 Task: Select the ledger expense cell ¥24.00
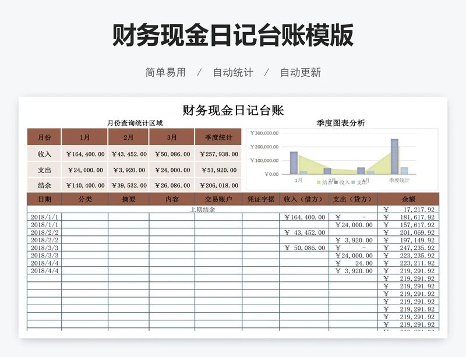click(353, 263)
